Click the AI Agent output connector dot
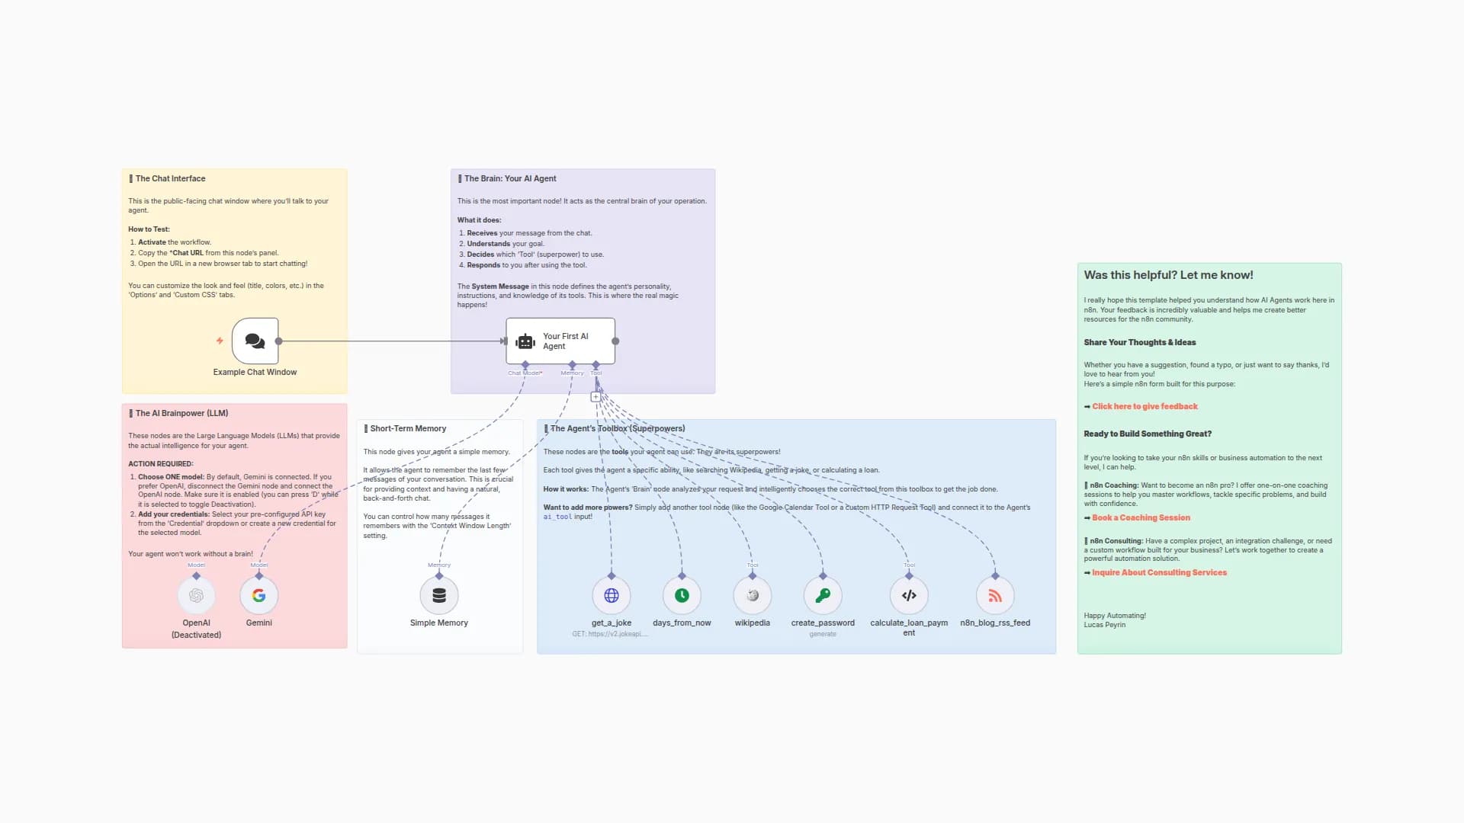The image size is (1464, 823). [x=615, y=341]
